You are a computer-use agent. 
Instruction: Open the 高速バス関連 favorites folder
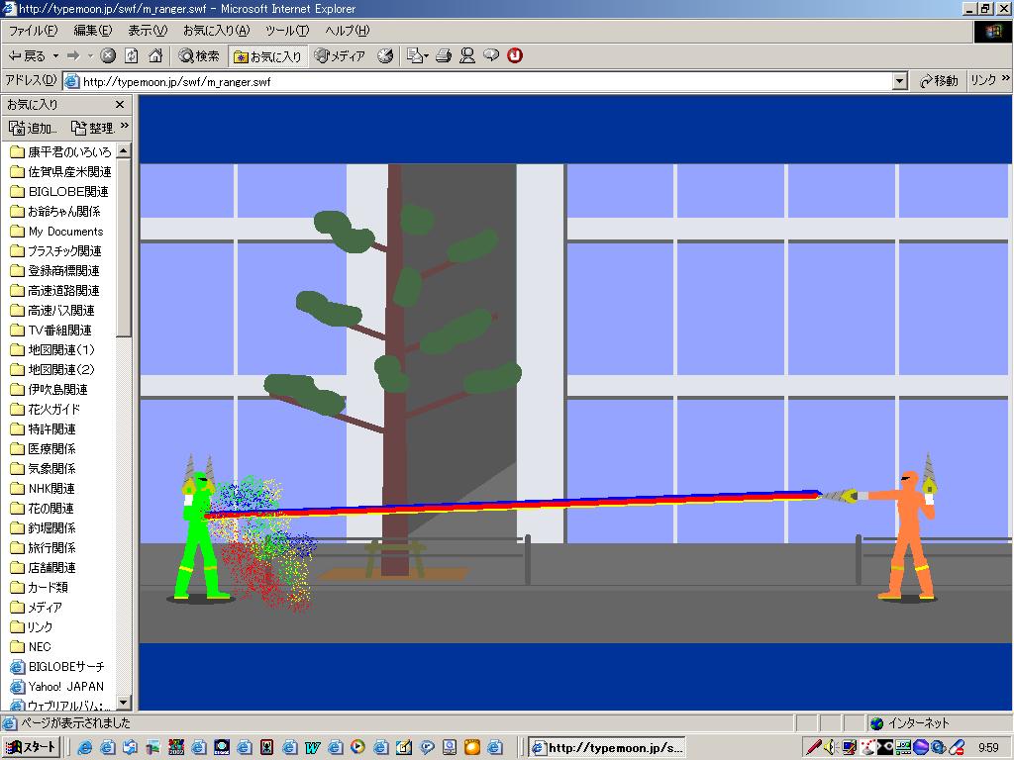click(x=53, y=310)
